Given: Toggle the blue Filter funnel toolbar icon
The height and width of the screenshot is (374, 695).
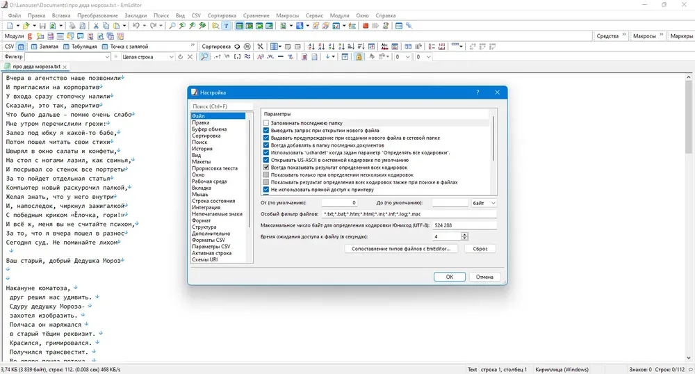Looking at the screenshot, I should tap(226, 26).
